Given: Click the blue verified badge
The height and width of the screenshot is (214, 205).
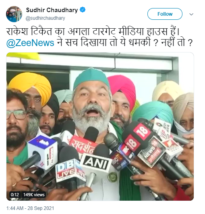Looking at the screenshot, I should pos(83,10).
